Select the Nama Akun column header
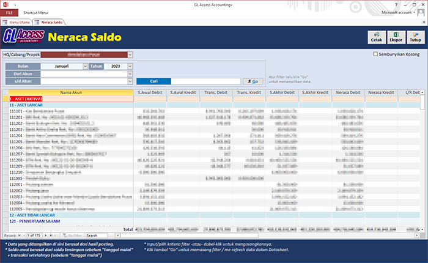The image size is (428, 263). point(71,92)
